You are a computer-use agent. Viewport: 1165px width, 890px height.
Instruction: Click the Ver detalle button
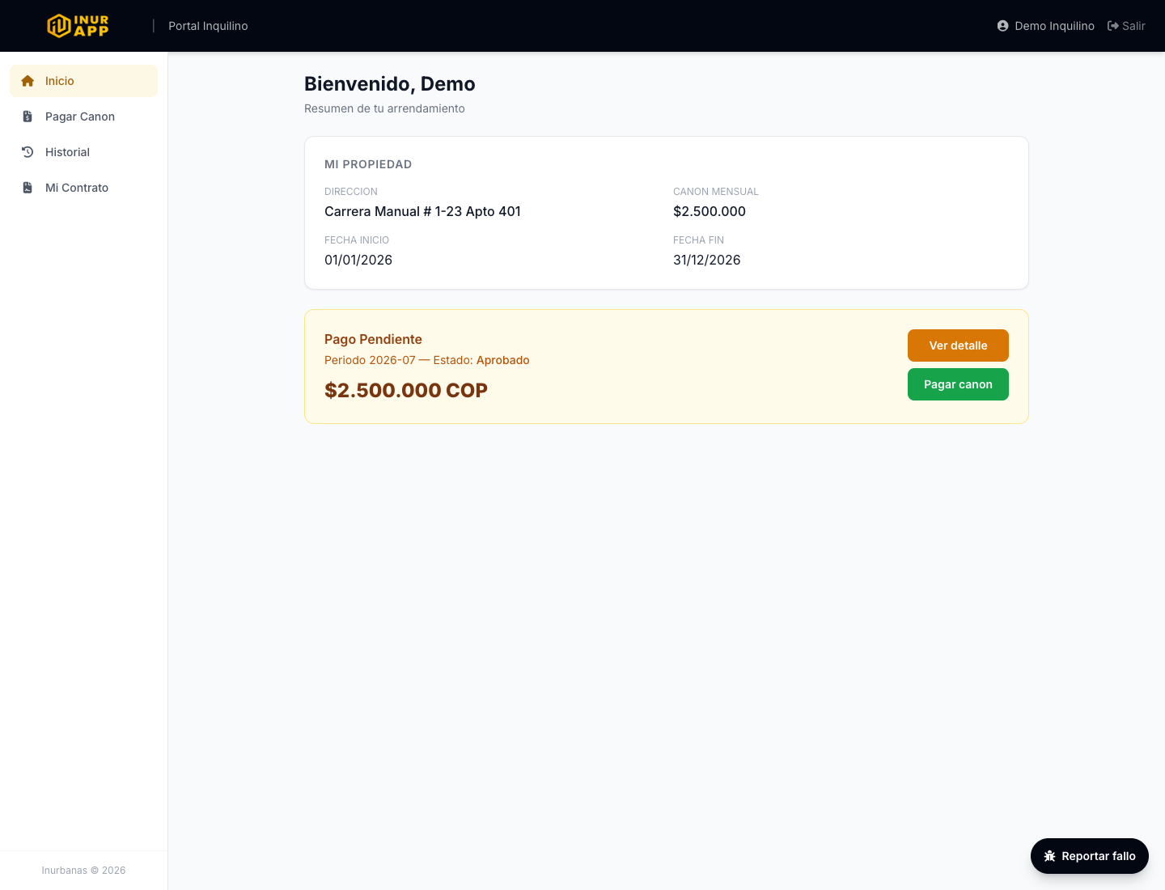[958, 345]
